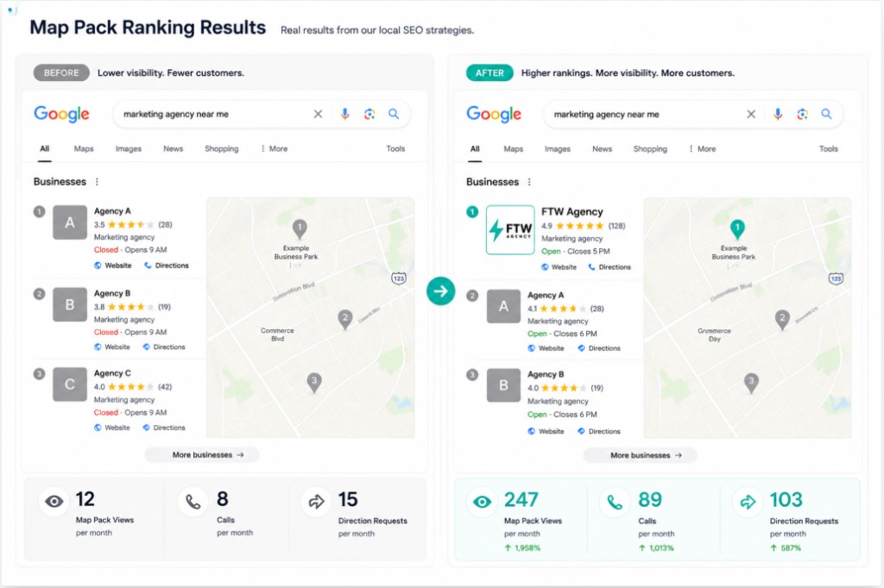Viewport: 884px width, 588px height.
Task: Click the eye icon beside 12 Map Pack Views
Action: (x=54, y=501)
